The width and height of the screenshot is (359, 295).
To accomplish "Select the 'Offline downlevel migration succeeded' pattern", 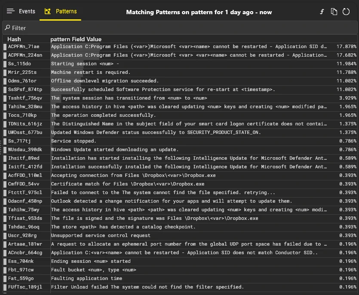I will [105, 81].
